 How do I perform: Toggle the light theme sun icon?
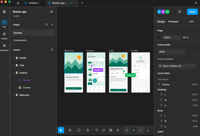[x=196, y=3]
